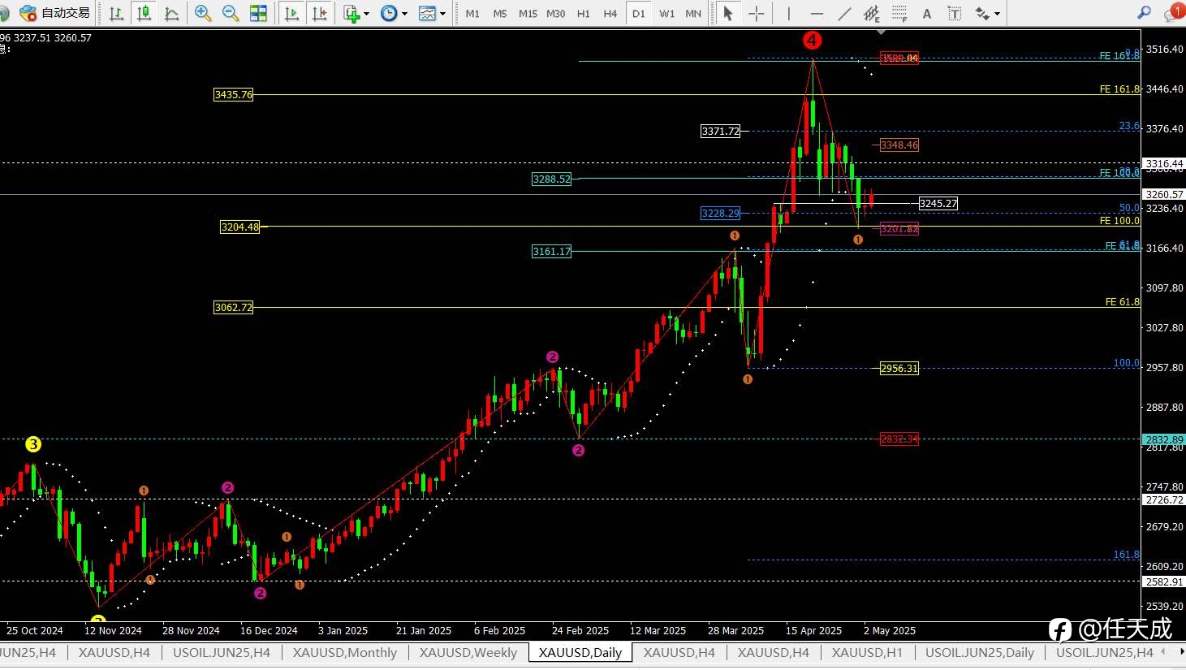
Task: Tile chart windows with grid icon
Action: pos(258,13)
